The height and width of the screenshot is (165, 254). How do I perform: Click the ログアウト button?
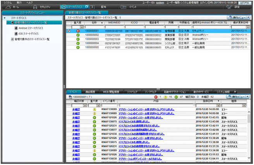point(244,2)
